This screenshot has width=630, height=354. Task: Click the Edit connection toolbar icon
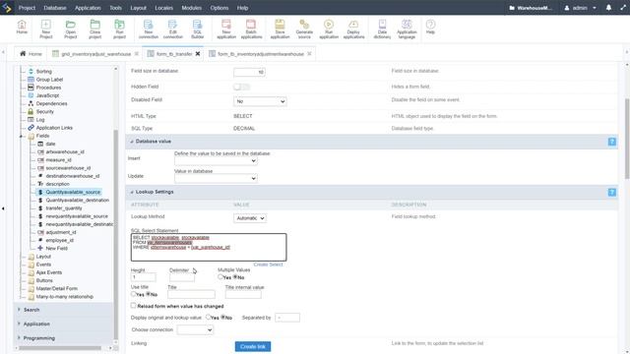(173, 29)
